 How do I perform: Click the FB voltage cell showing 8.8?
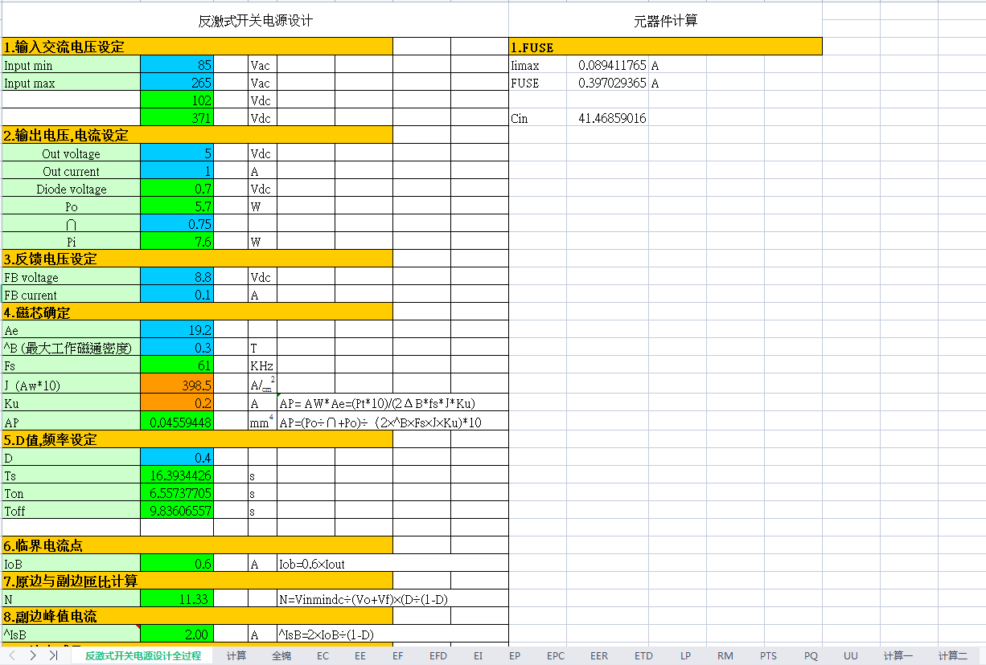177,277
